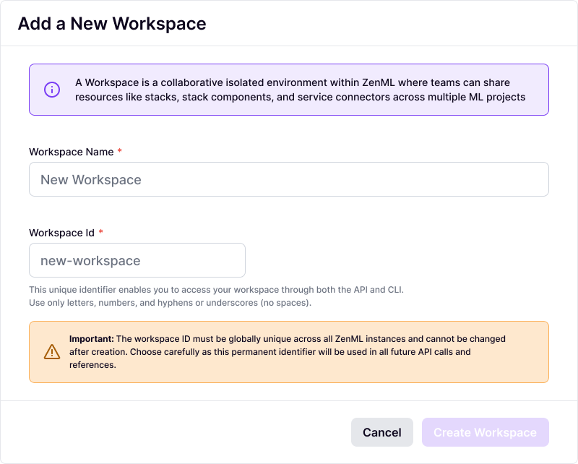Click the info circle icon in purple banner

[x=52, y=90]
